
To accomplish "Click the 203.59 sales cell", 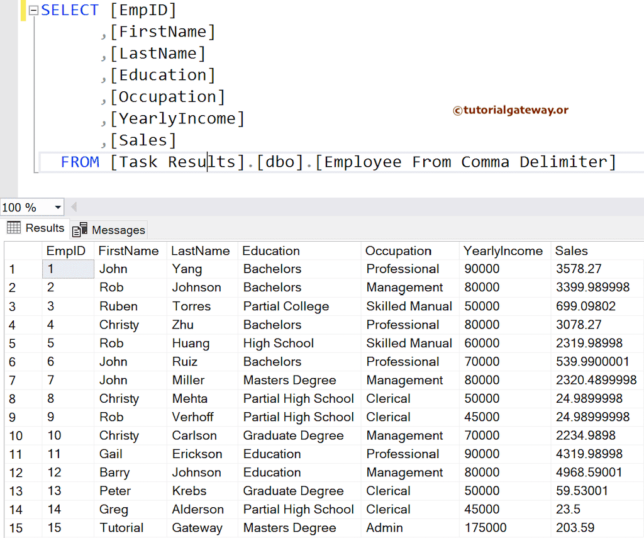I will (597, 528).
